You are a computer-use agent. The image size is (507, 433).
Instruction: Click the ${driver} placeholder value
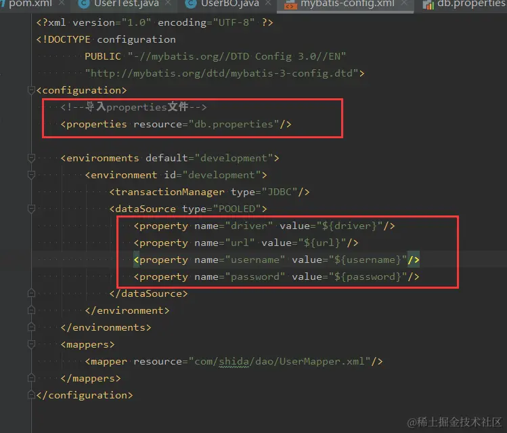(349, 226)
